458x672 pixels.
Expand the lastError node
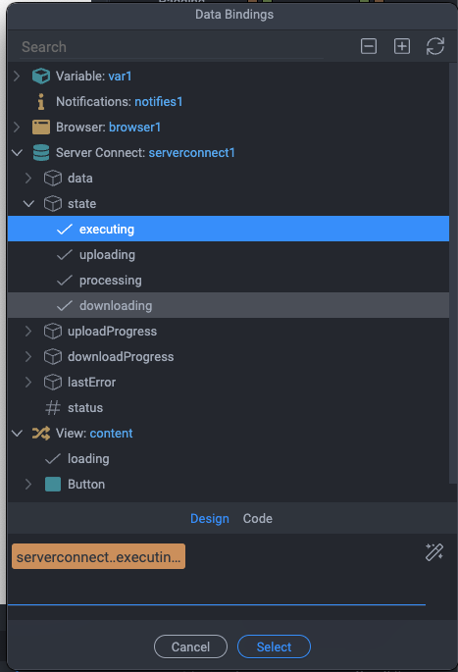[28, 383]
